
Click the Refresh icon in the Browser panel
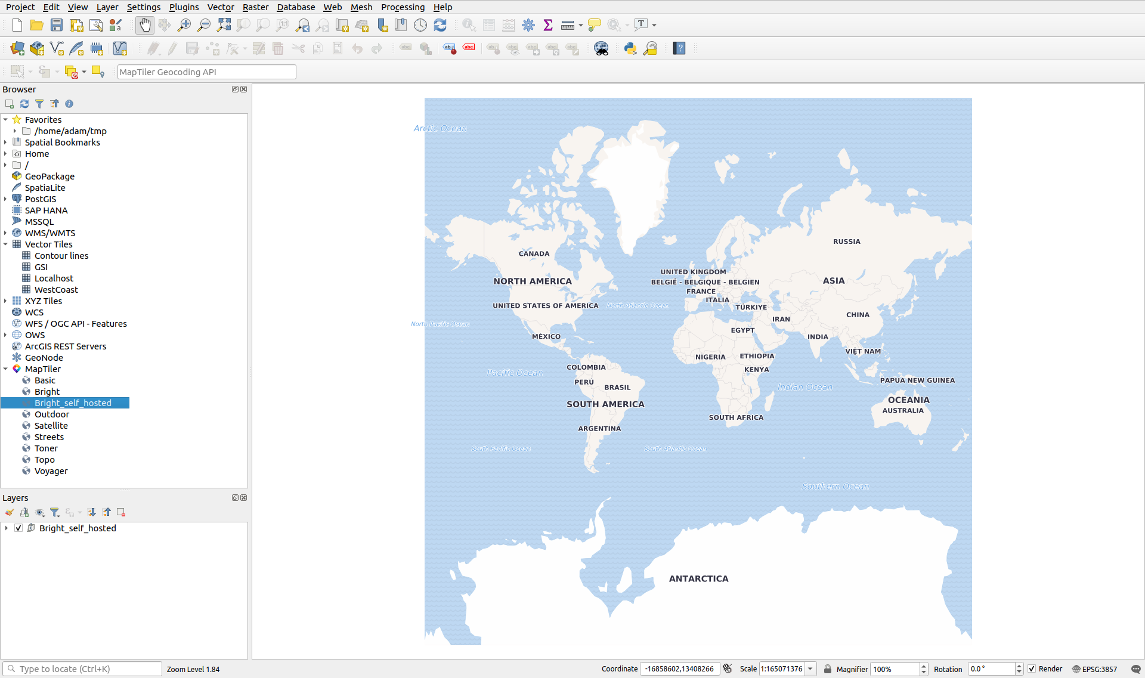[24, 104]
